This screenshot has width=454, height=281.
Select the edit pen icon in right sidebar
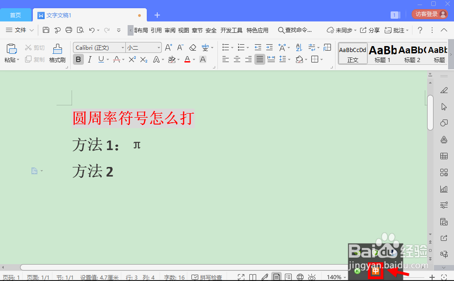(x=444, y=90)
